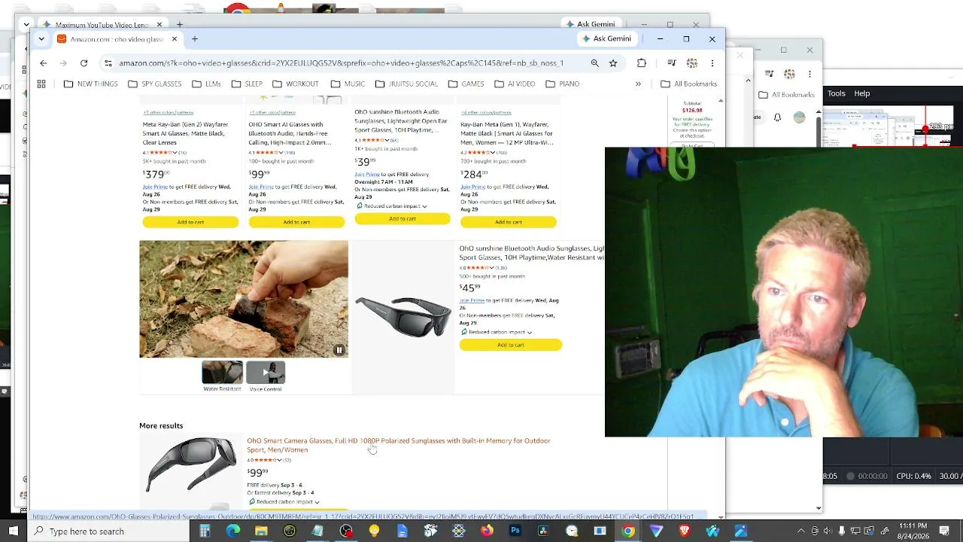Open File Explorer from the taskbar
The height and width of the screenshot is (542, 963).
261,531
